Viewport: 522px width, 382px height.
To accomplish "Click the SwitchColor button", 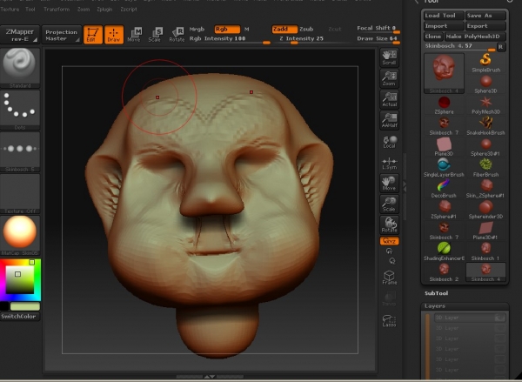I will click(x=20, y=317).
